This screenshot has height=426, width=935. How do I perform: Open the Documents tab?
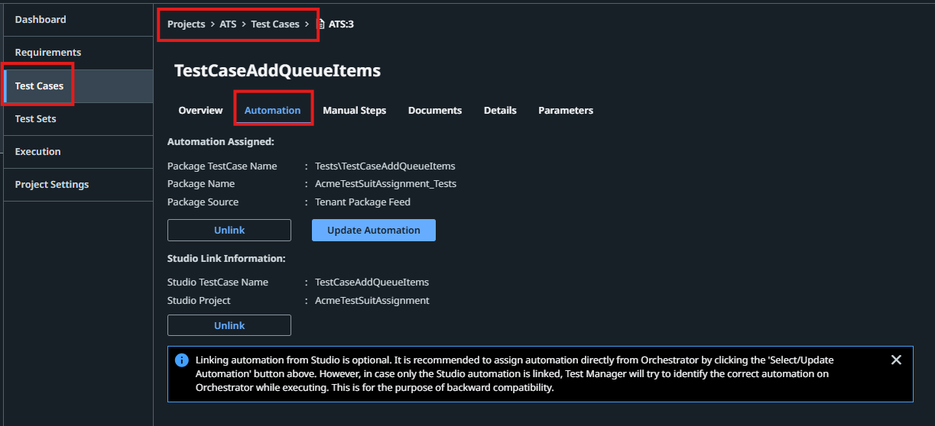pos(435,110)
